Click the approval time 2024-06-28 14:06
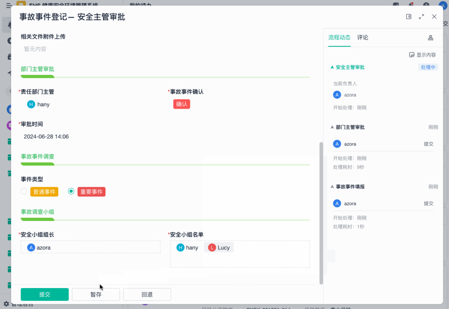Viewport: 449px width, 309px height. click(x=46, y=136)
